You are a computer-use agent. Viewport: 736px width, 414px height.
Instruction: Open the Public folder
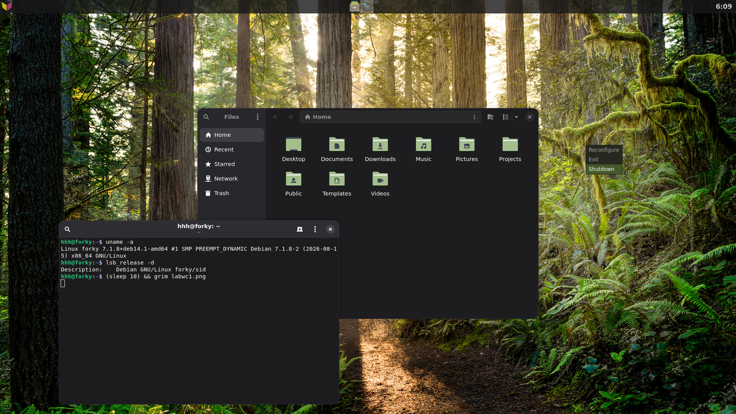point(293,184)
